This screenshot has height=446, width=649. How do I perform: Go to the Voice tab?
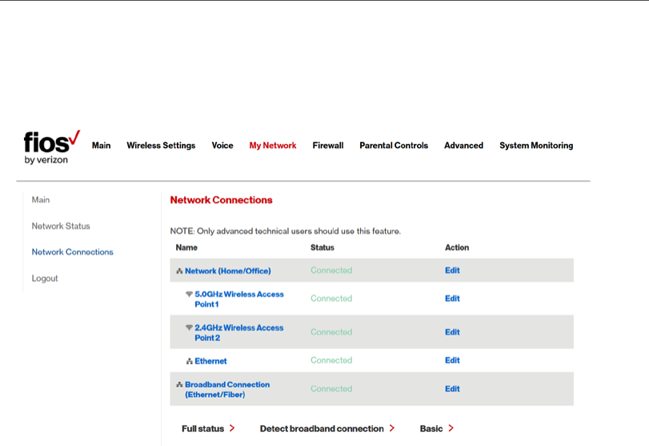(222, 146)
